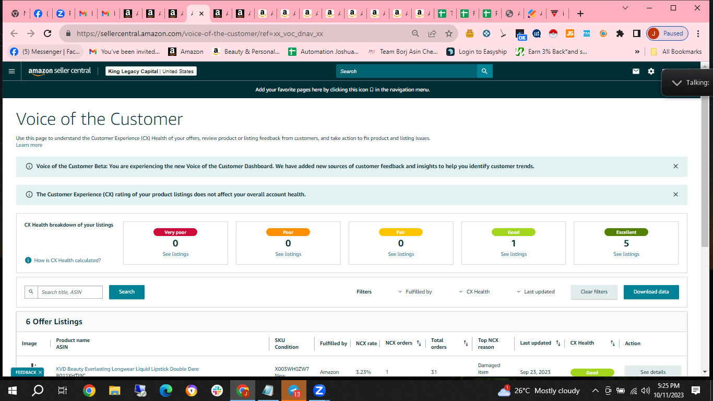Open the tab search chevron

coord(626,8)
